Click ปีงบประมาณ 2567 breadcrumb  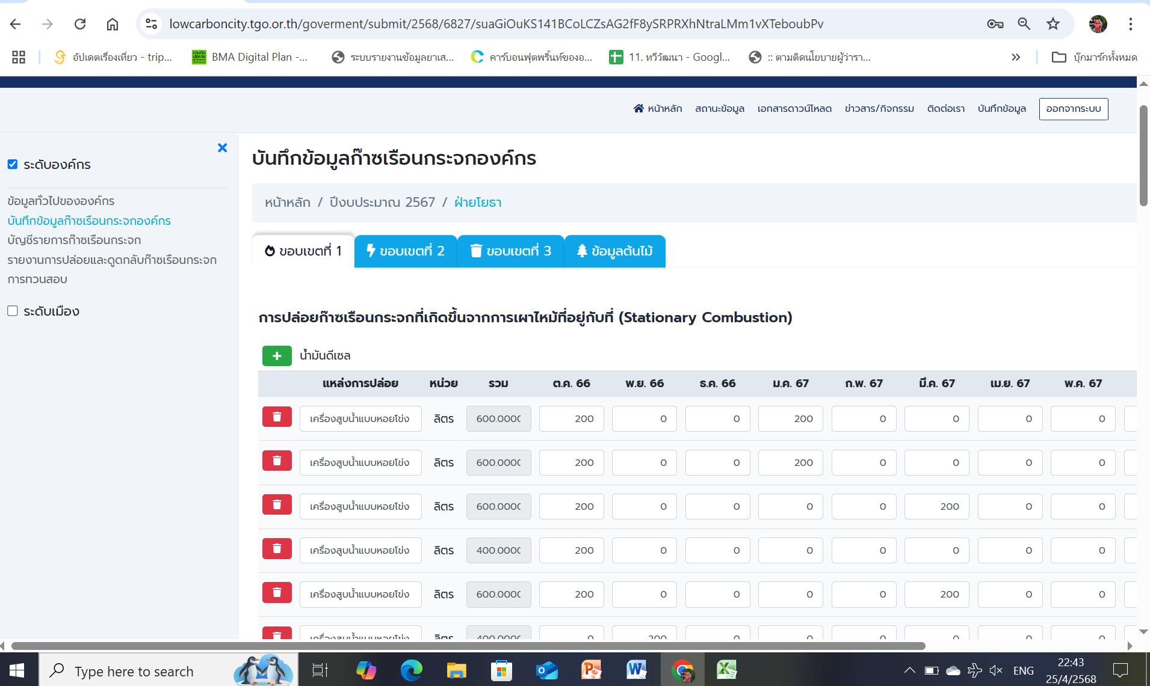click(382, 203)
